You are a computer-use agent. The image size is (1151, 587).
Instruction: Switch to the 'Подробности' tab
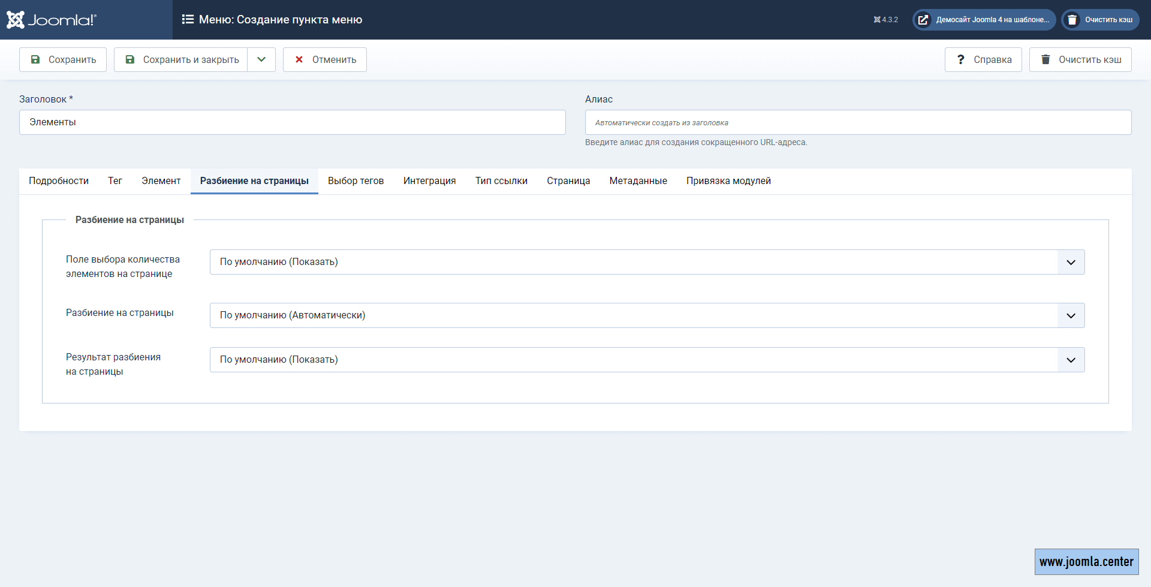coord(59,181)
